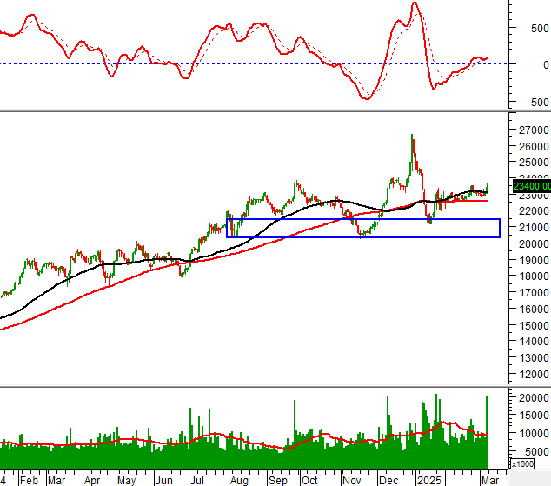Click the 17000 price axis label
Screen dimensions: 551x486
tap(534, 292)
